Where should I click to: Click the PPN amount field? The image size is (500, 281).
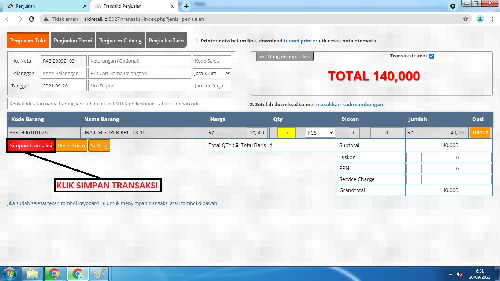pyautogui.click(x=457, y=169)
